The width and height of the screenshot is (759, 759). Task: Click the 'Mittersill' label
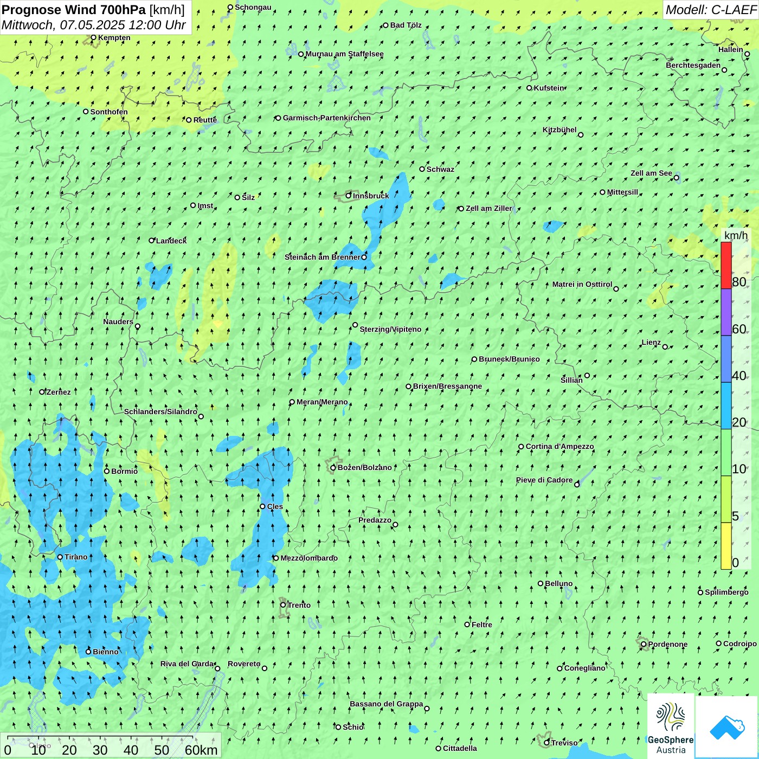622,192
